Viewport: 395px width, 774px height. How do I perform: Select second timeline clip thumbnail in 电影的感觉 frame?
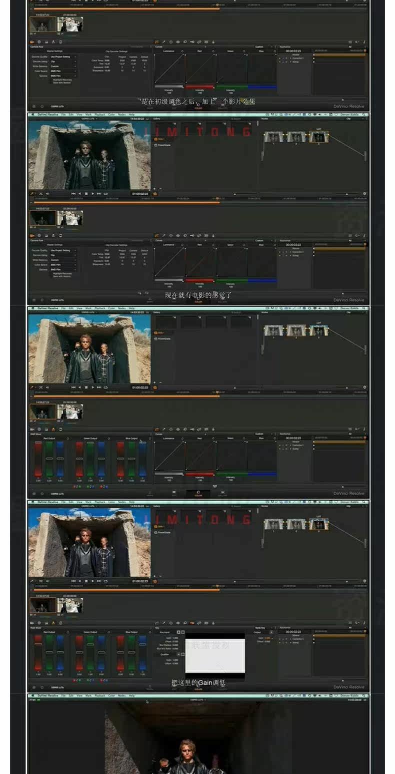coord(69,218)
